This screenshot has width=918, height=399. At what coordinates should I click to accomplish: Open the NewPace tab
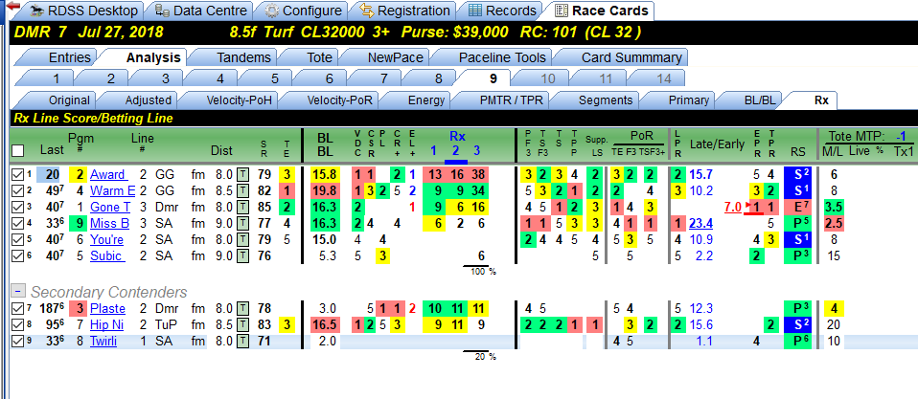tap(389, 57)
